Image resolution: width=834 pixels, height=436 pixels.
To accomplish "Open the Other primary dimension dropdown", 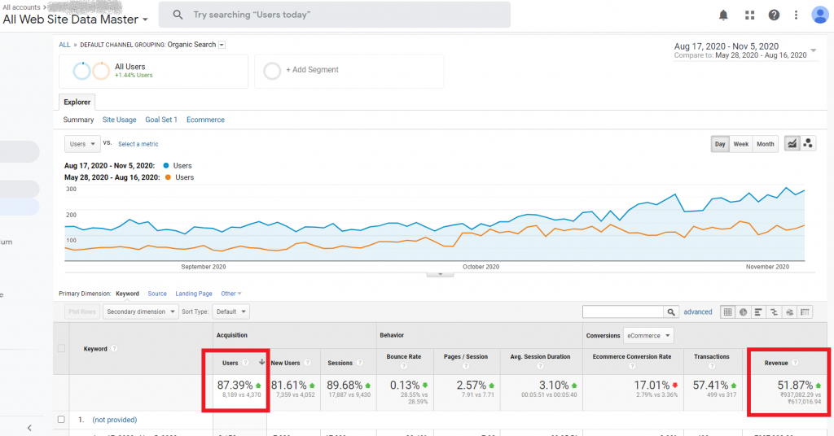I will click(x=231, y=294).
